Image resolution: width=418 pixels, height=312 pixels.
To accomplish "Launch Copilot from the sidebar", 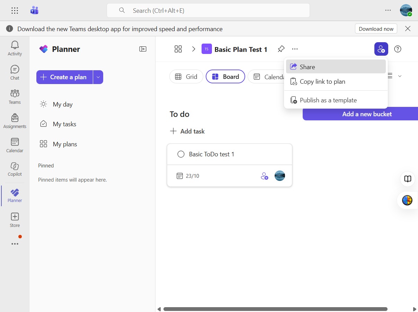I will point(15,169).
